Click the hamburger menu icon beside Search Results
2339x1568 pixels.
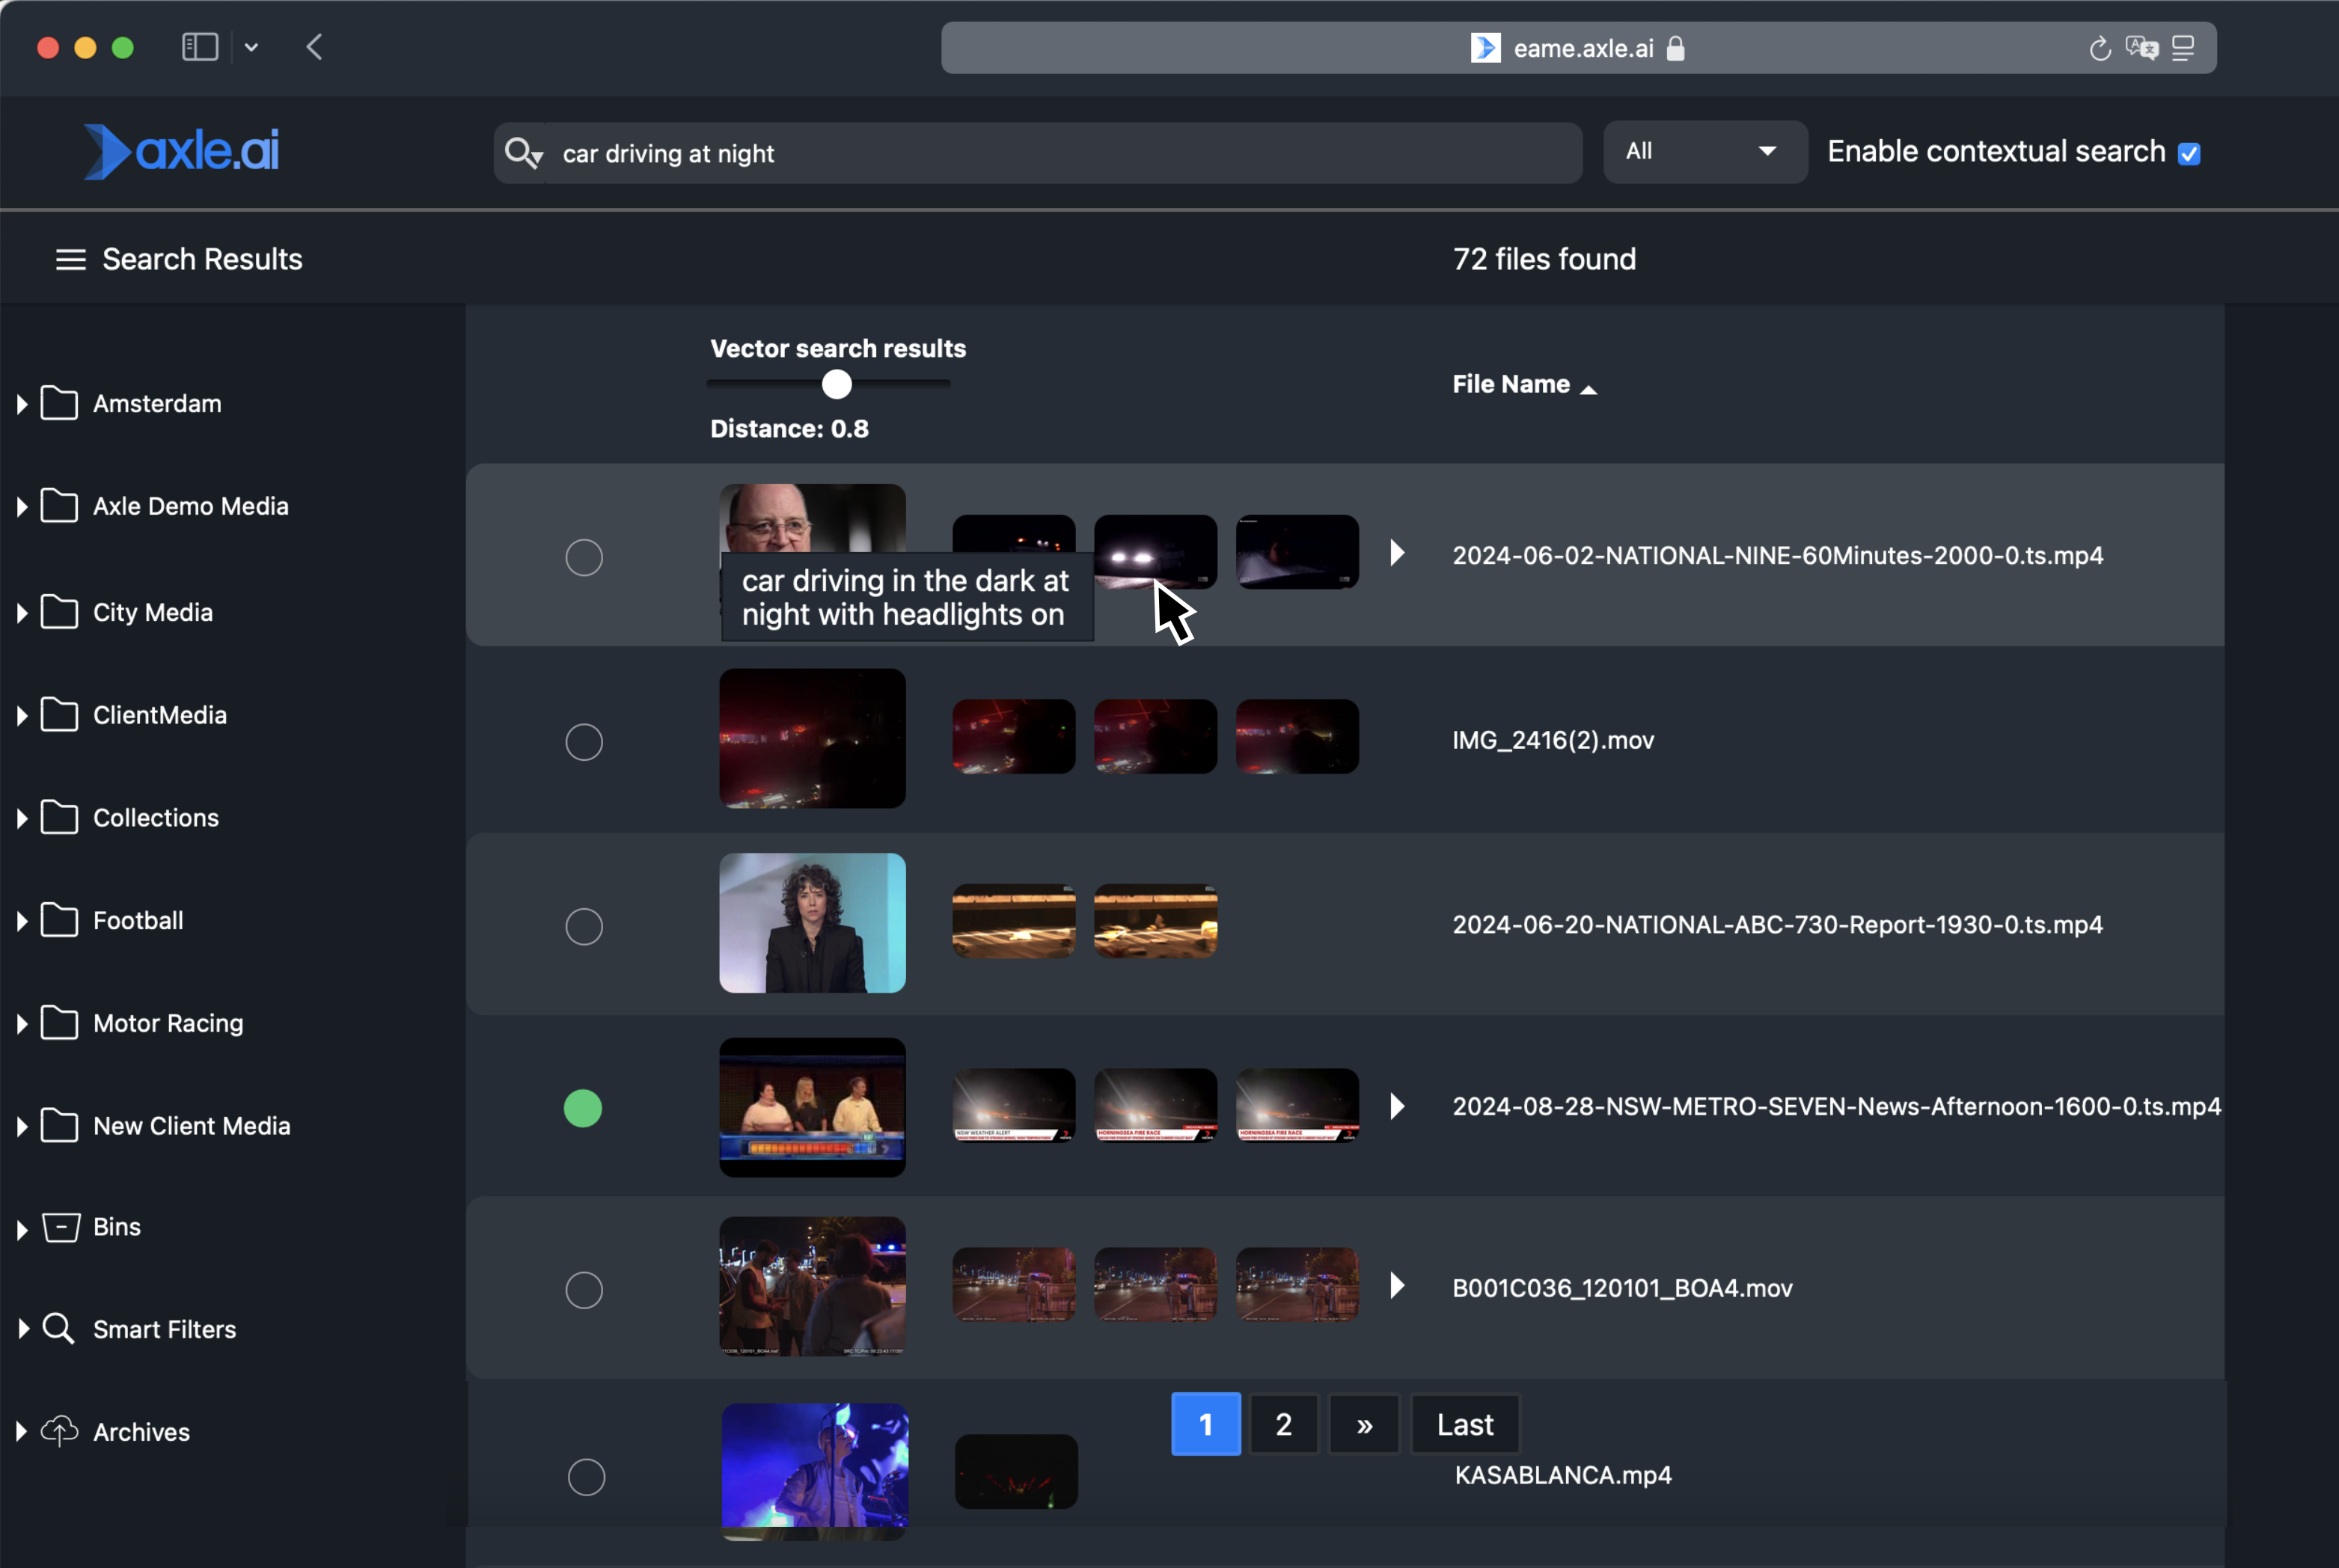70,260
